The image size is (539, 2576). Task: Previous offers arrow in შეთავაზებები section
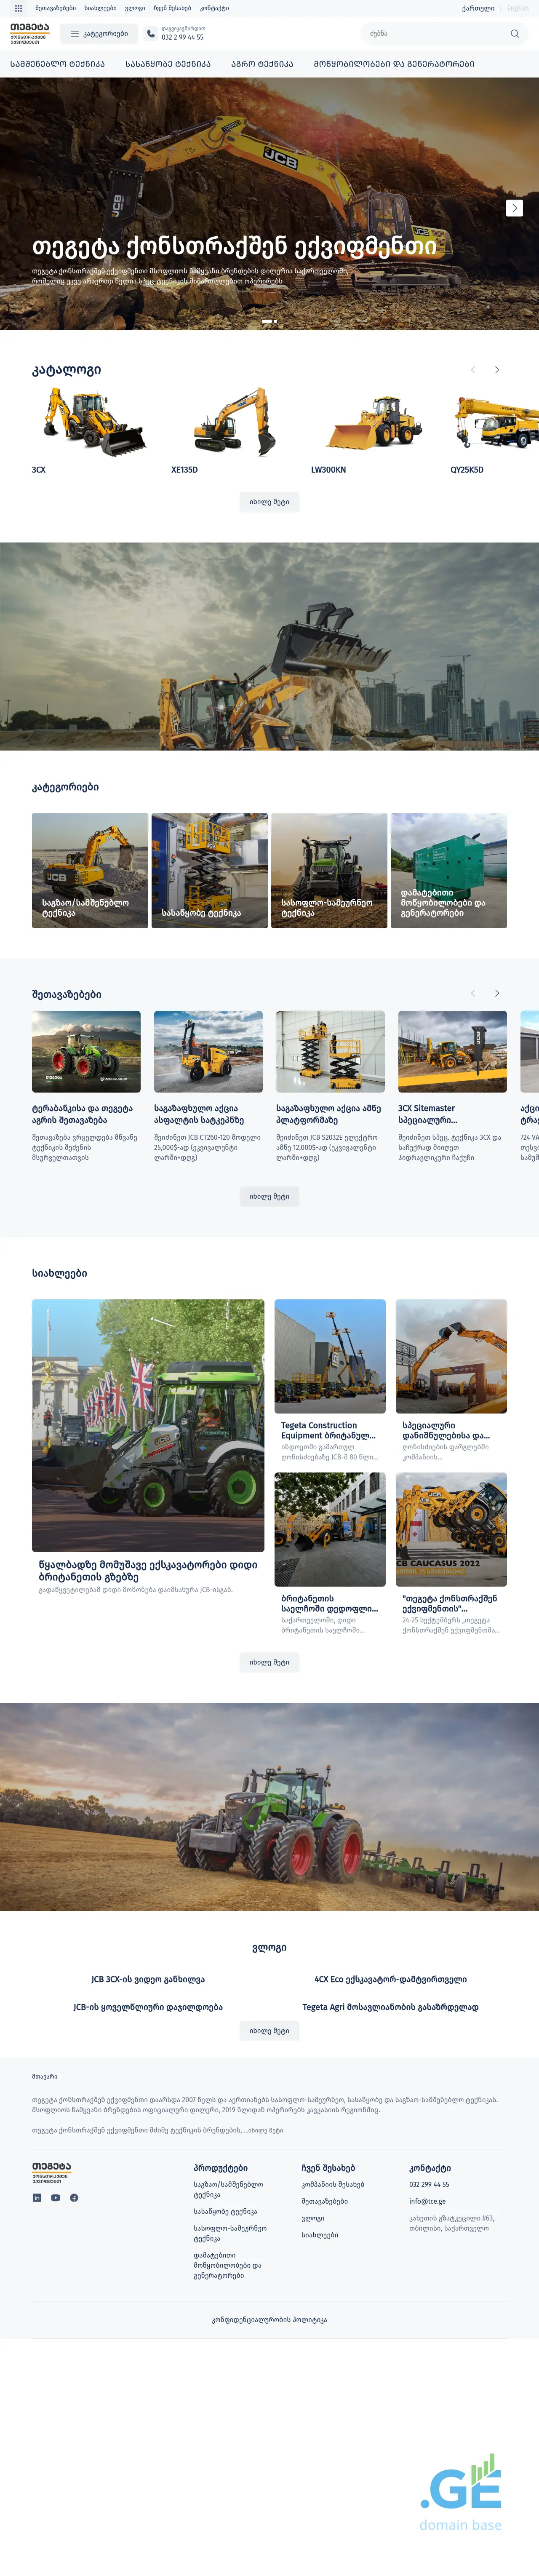click(x=473, y=993)
